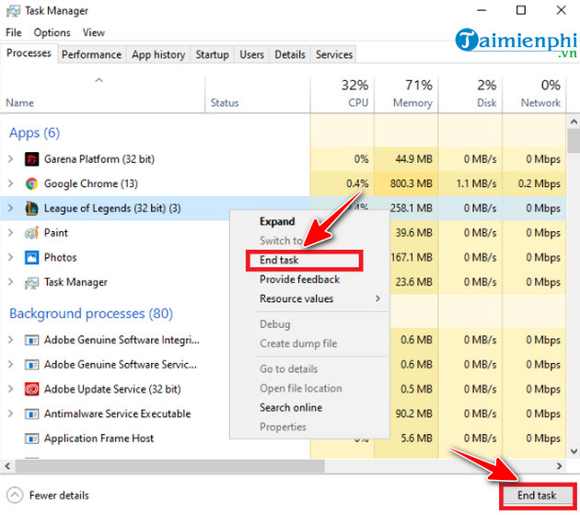Open the View menu

(x=94, y=32)
